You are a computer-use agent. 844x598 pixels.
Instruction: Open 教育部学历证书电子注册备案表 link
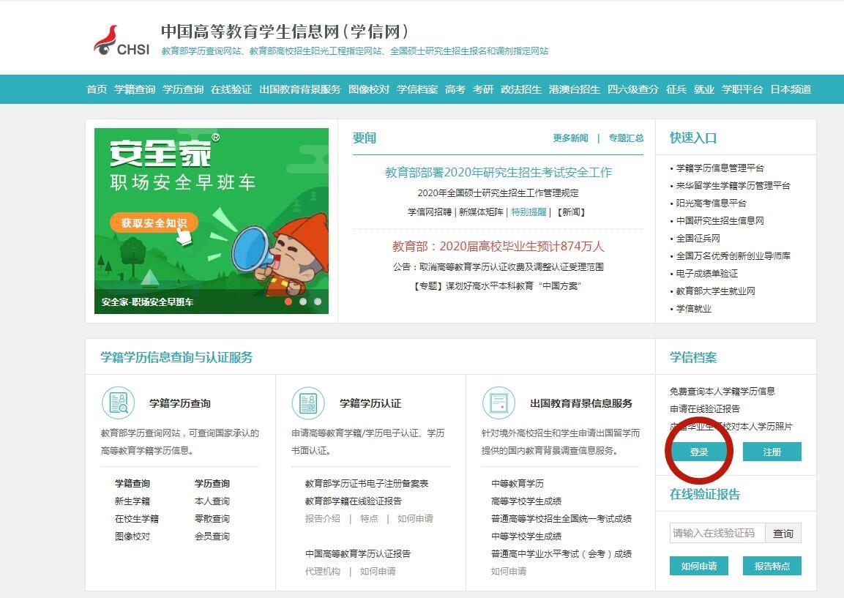367,483
